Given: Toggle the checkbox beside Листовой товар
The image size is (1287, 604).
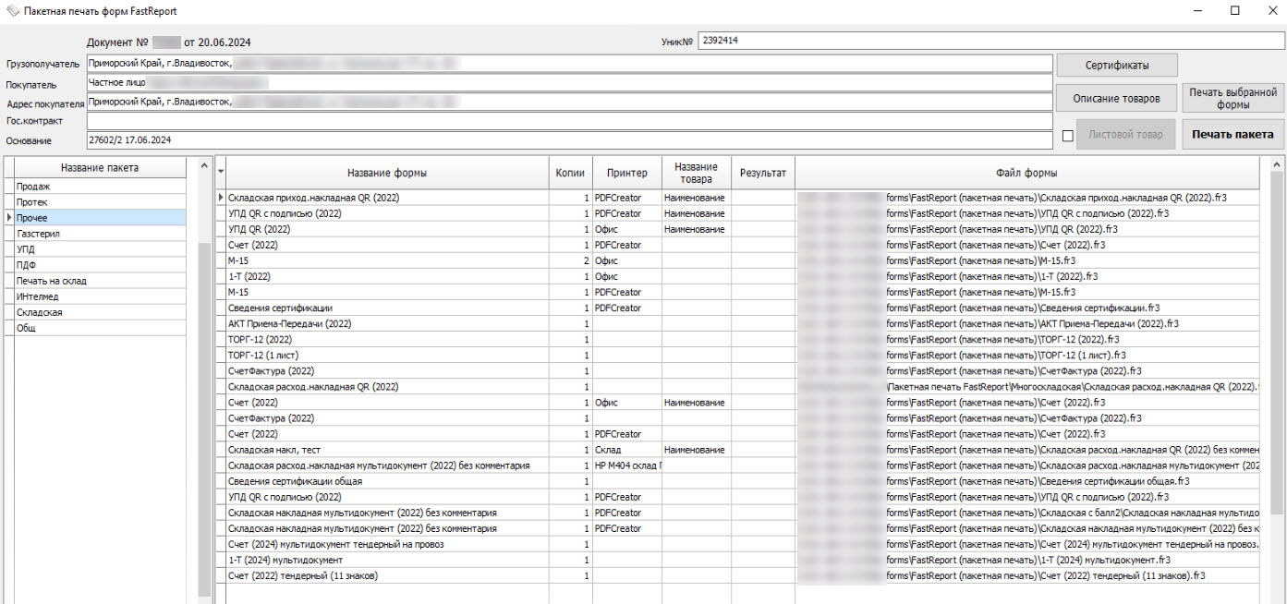Looking at the screenshot, I should click(1068, 136).
